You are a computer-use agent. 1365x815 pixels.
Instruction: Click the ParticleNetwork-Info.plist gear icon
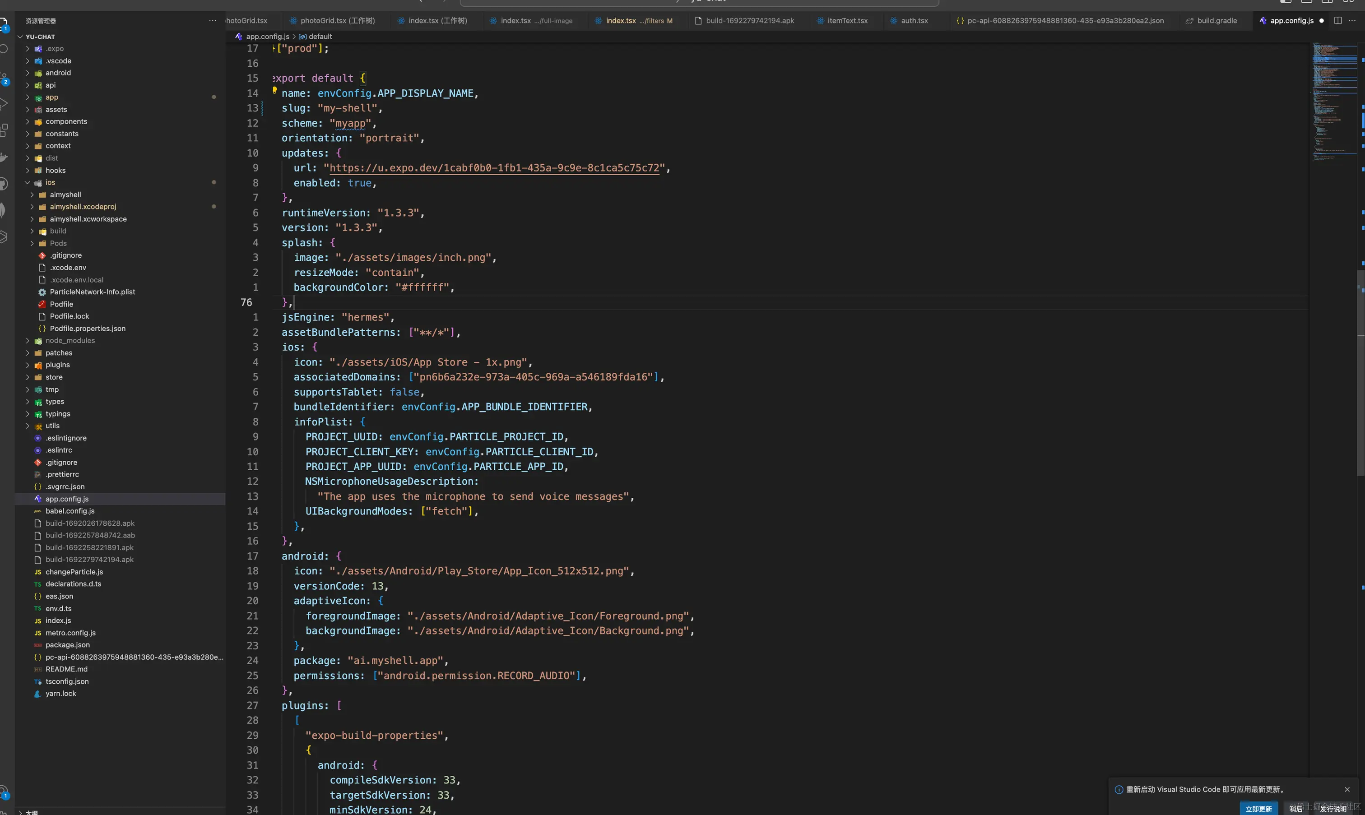(42, 292)
